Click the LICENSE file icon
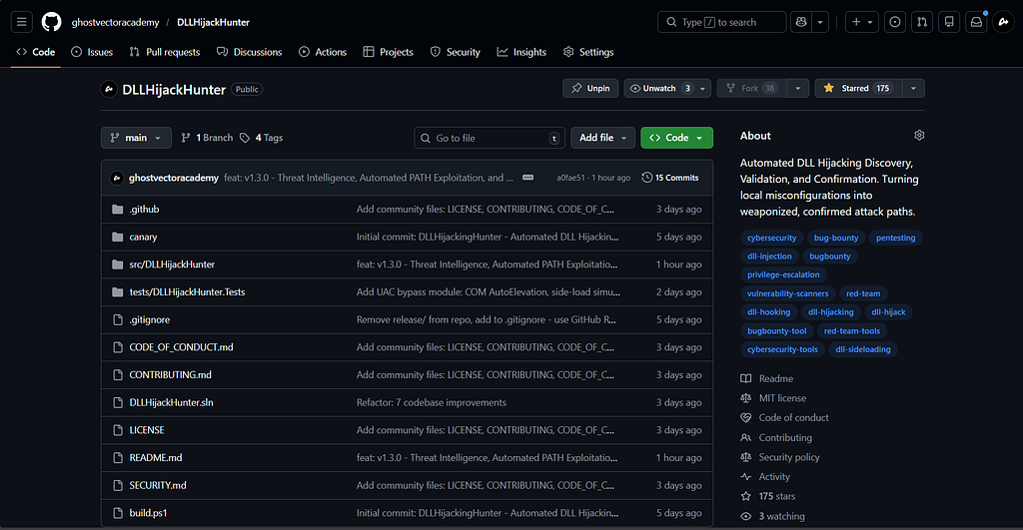Image resolution: width=1023 pixels, height=530 pixels. pyautogui.click(x=118, y=430)
